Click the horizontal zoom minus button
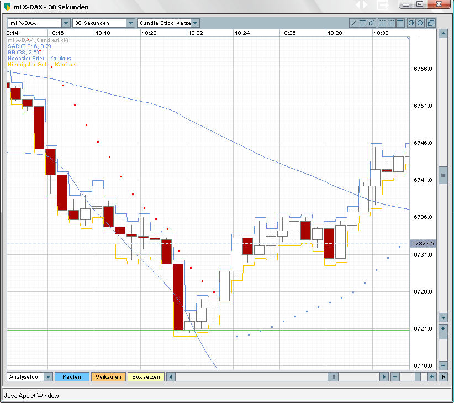454x403 pixels. point(395,376)
